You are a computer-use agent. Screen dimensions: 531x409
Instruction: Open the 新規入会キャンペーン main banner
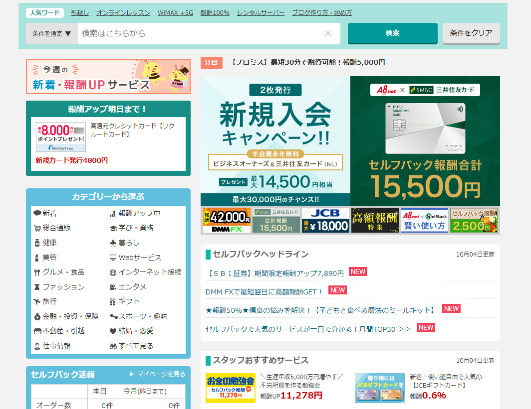(350, 141)
